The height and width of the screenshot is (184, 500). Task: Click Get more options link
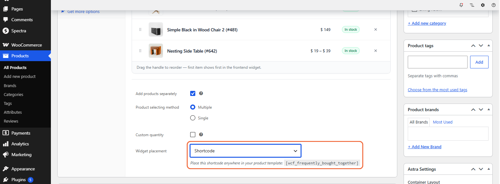click(x=83, y=12)
